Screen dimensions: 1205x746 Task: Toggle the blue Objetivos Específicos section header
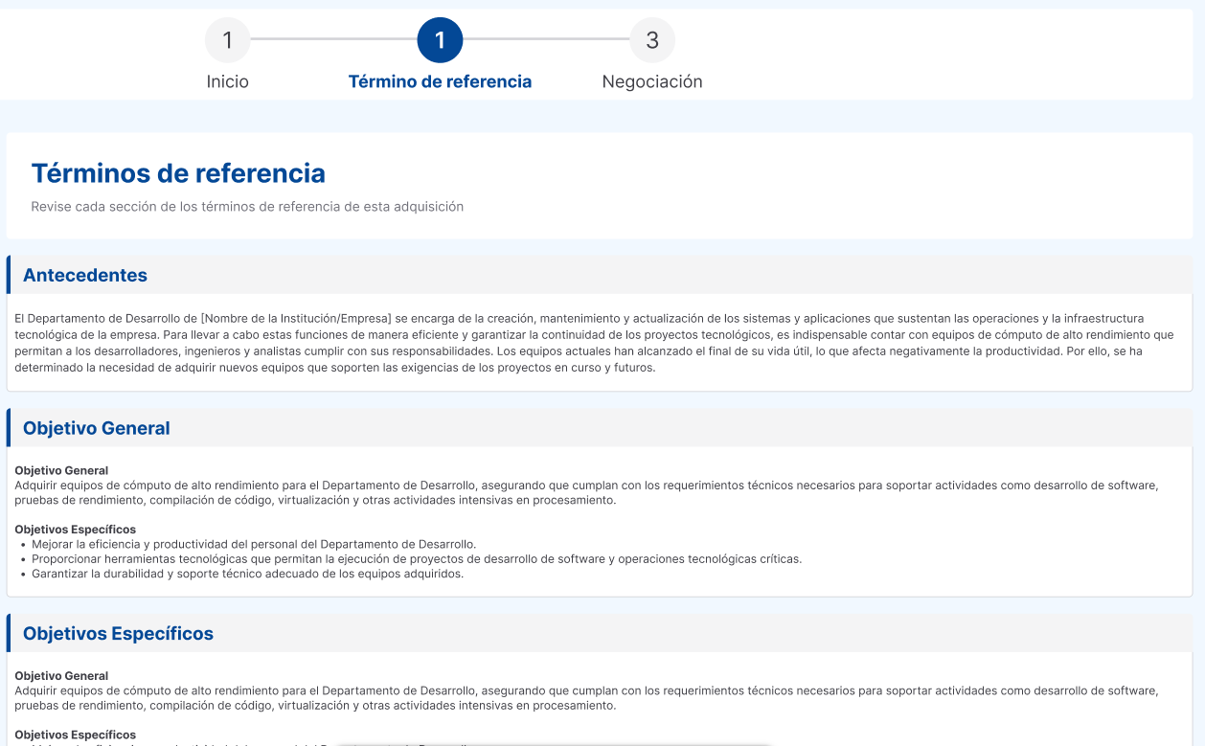(x=118, y=634)
